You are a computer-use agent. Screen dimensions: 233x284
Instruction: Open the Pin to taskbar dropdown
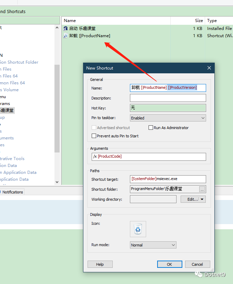(x=168, y=118)
